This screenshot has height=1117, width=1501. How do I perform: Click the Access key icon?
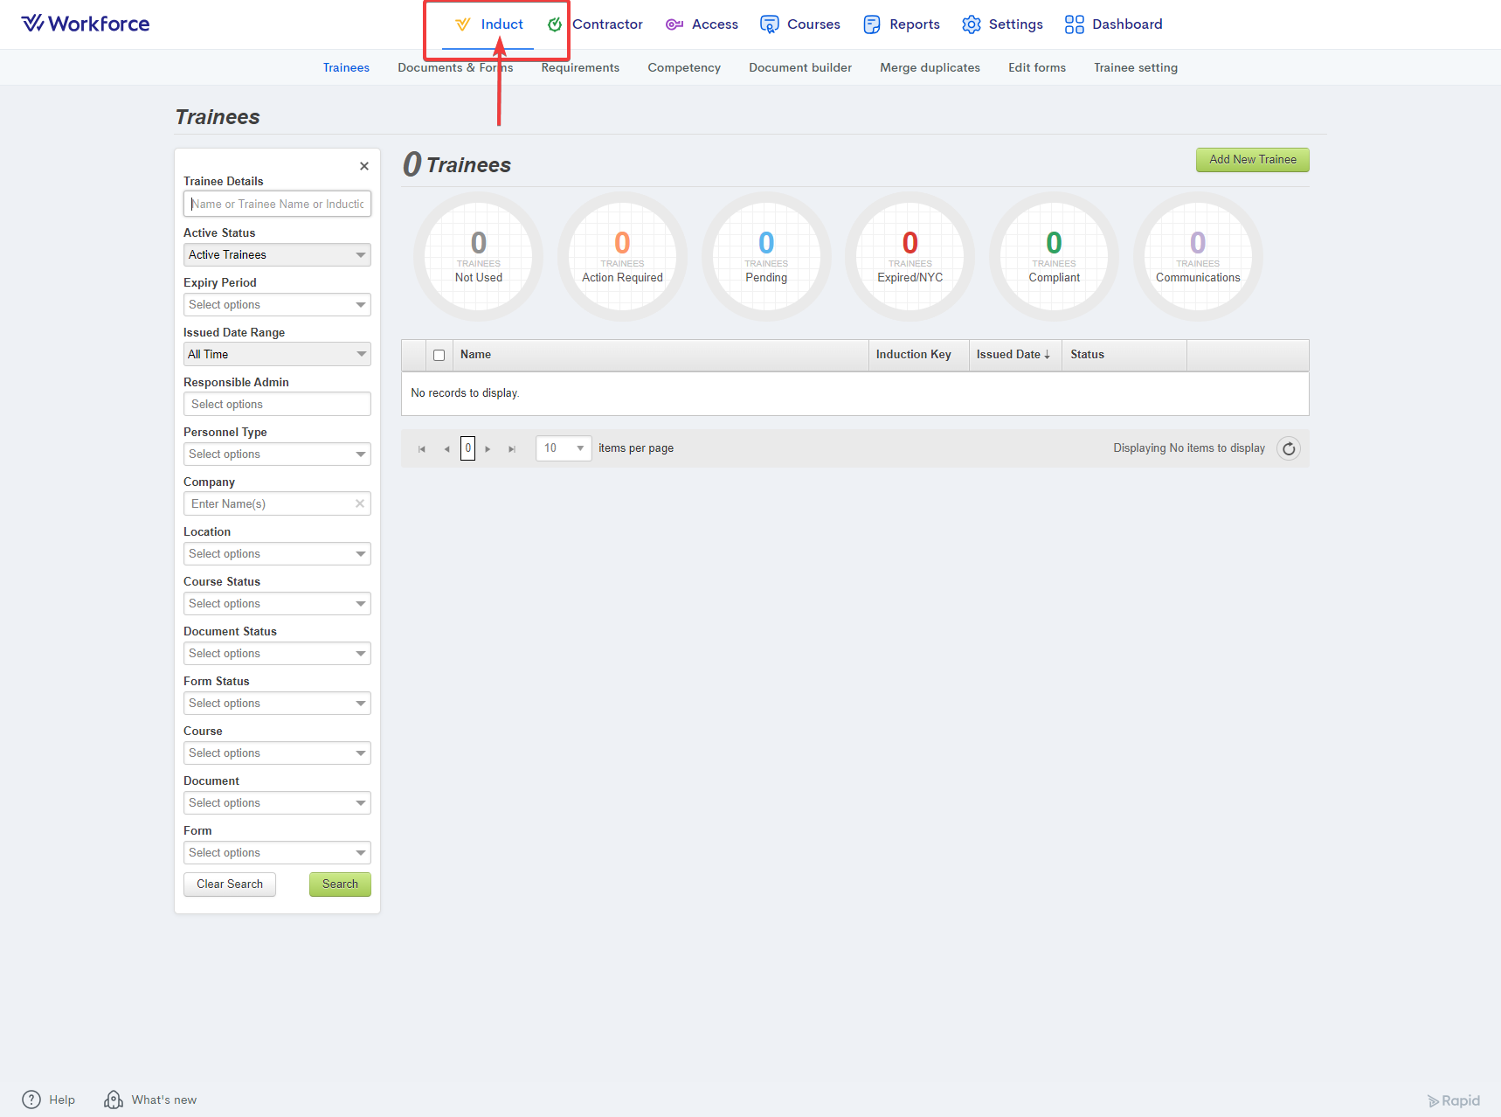pos(674,24)
